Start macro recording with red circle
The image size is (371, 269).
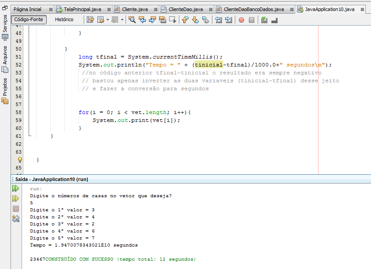241,20
